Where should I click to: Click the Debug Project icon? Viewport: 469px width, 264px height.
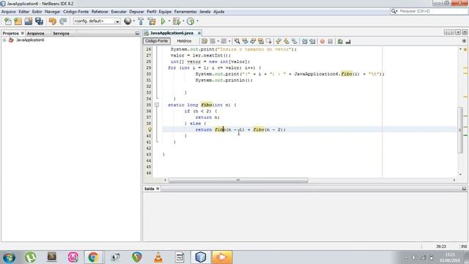(177, 21)
